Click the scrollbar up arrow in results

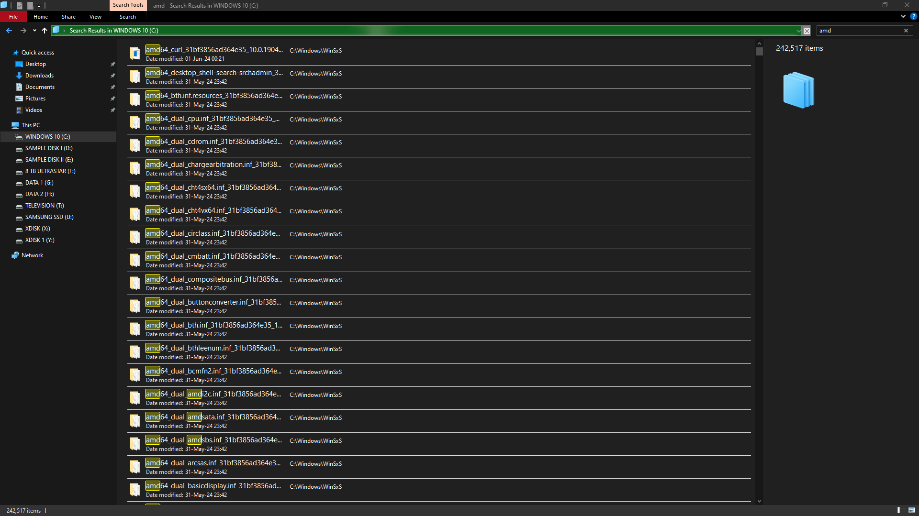click(759, 43)
